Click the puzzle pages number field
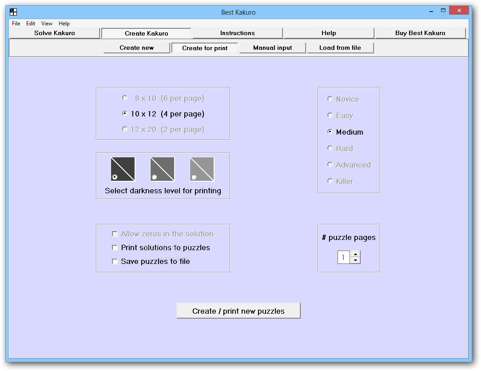 (344, 257)
